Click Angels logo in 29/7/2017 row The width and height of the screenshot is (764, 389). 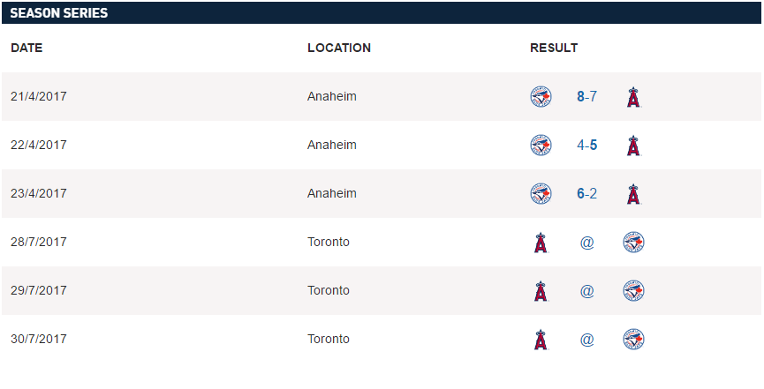pyautogui.click(x=541, y=291)
